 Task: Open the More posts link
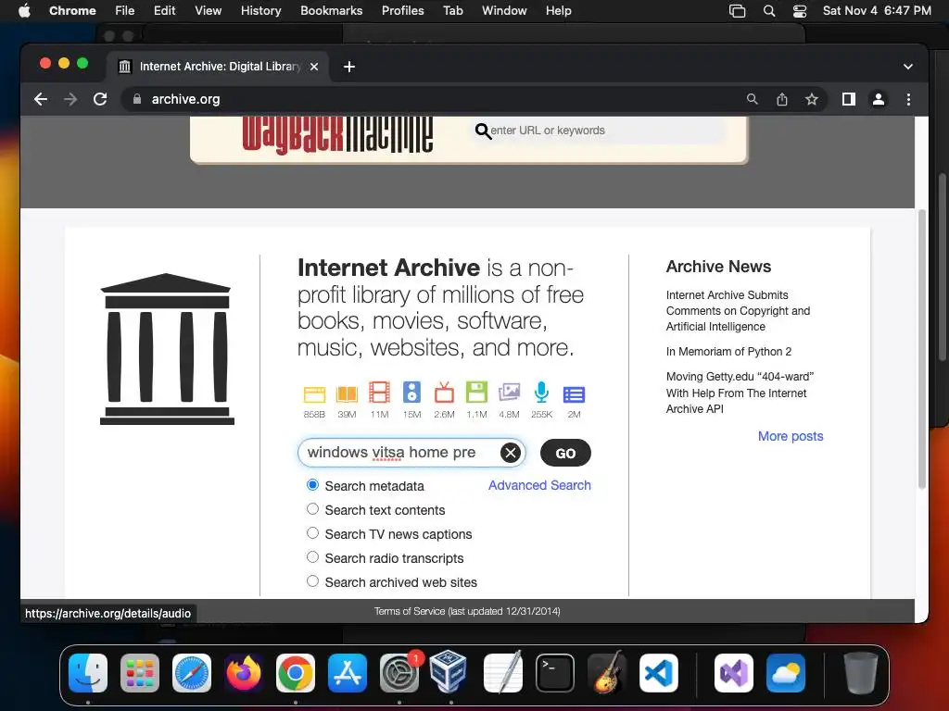click(x=791, y=437)
